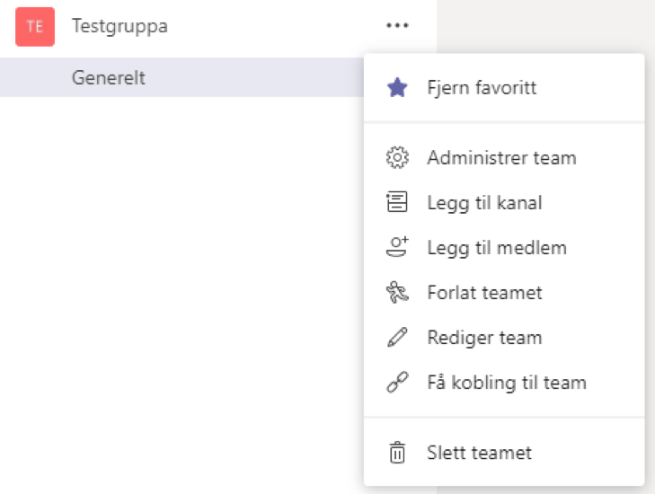Viewport: 655px width, 494px height.
Task: Click the channel list icon for Legg til kanal
Action: 396,203
